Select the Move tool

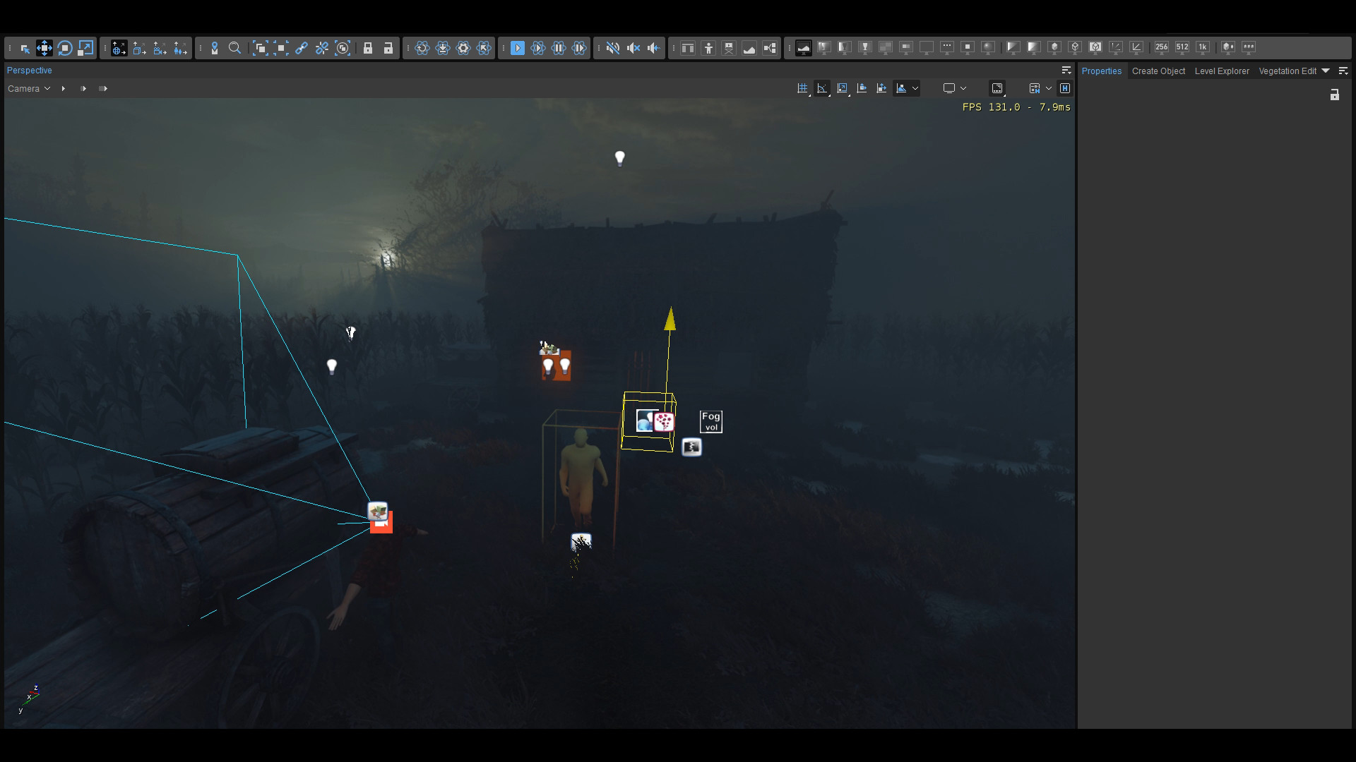click(x=44, y=47)
